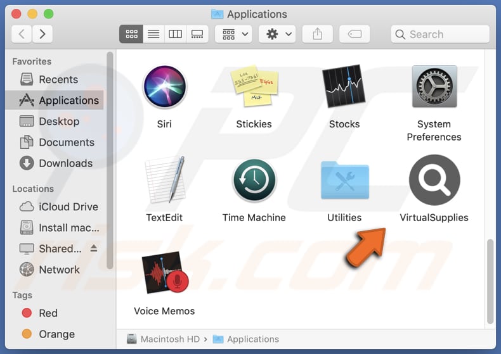The image size is (501, 354).
Task: Open the group-by arrangement dropdown
Action: (x=233, y=34)
